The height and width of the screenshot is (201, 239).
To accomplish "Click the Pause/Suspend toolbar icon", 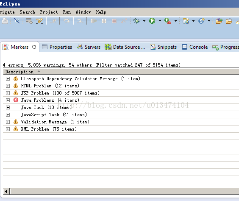I will [x=104, y=21].
